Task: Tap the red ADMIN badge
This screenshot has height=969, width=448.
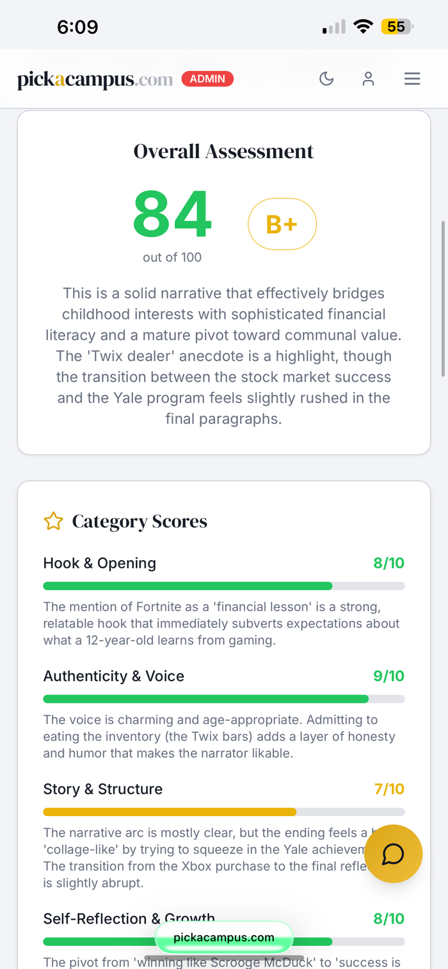Action: [207, 79]
